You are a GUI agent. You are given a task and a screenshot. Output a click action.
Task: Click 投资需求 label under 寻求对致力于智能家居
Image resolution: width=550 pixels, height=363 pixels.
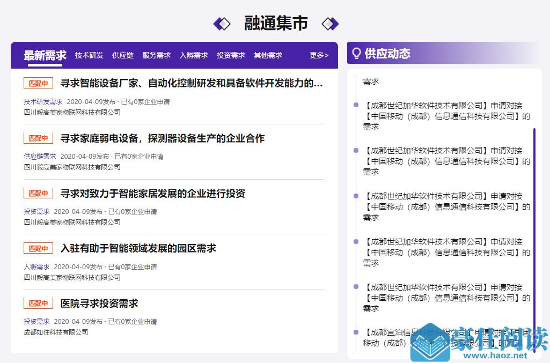pos(36,212)
